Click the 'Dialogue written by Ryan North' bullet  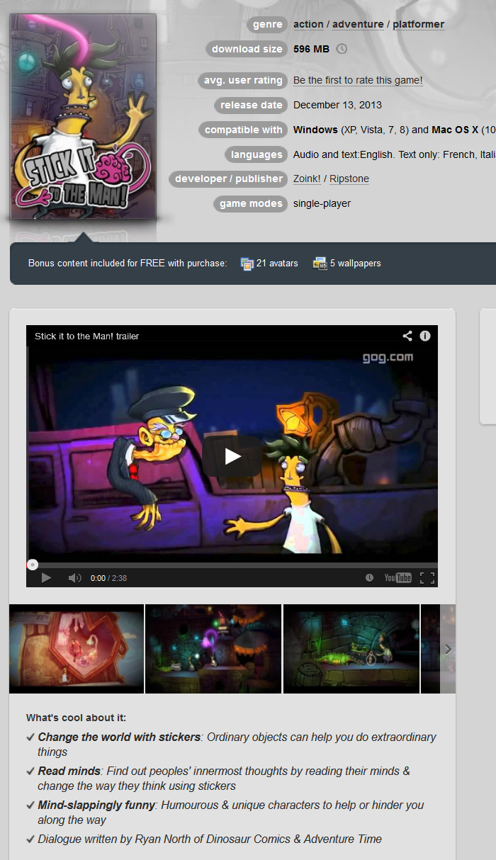click(210, 839)
